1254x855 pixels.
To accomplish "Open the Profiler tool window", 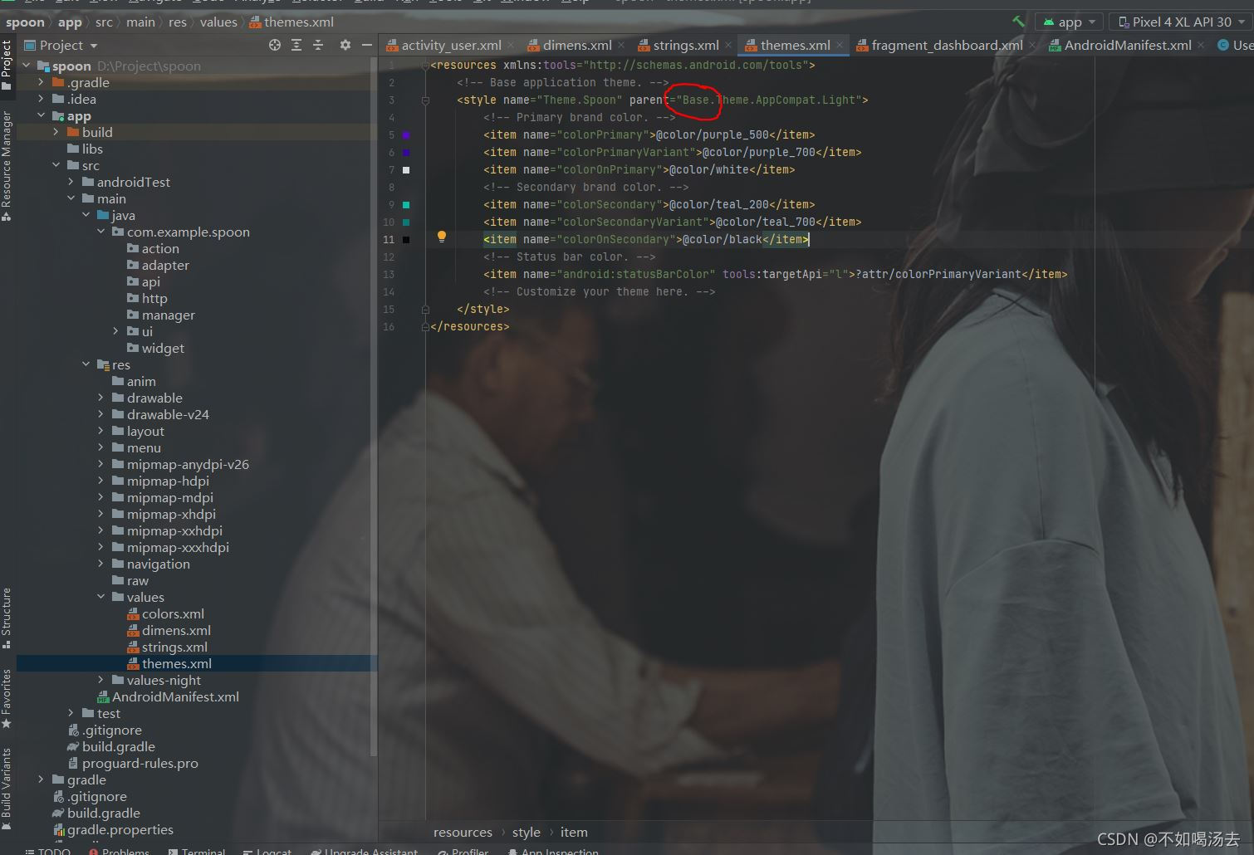I will pos(463,851).
